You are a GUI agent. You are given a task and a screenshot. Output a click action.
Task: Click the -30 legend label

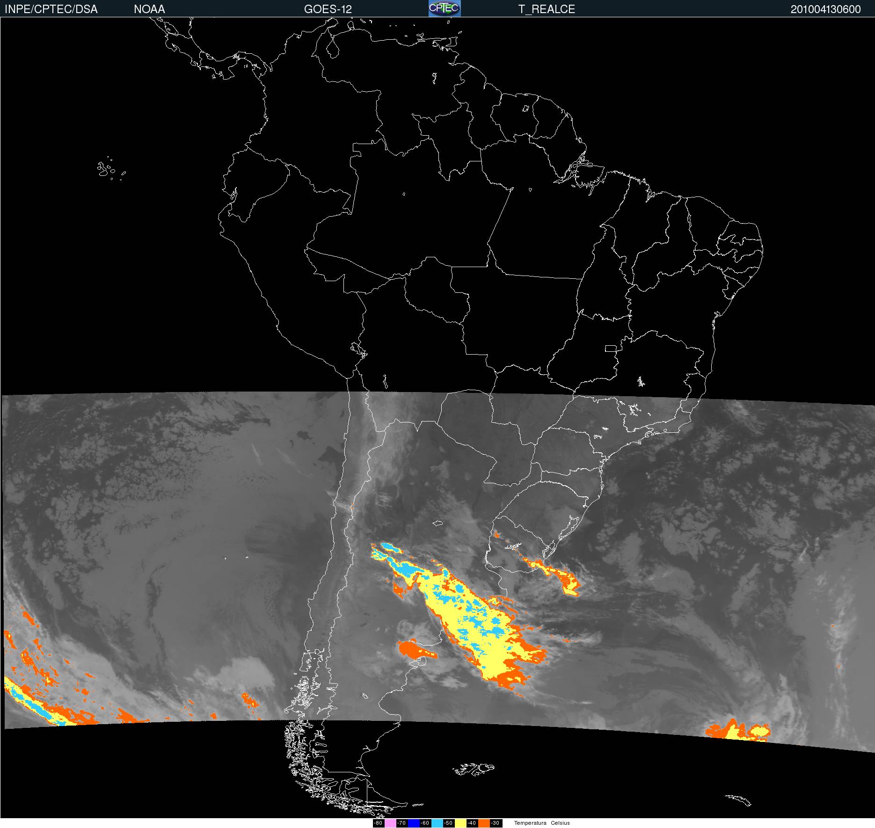coord(496,823)
